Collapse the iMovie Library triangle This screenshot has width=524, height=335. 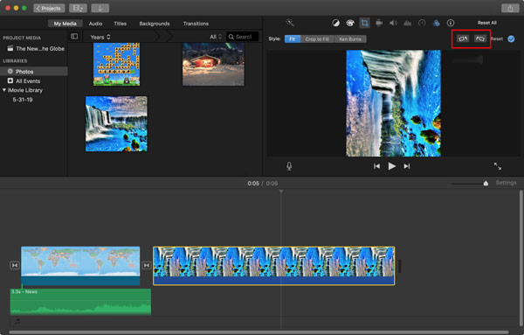[x=4, y=90]
